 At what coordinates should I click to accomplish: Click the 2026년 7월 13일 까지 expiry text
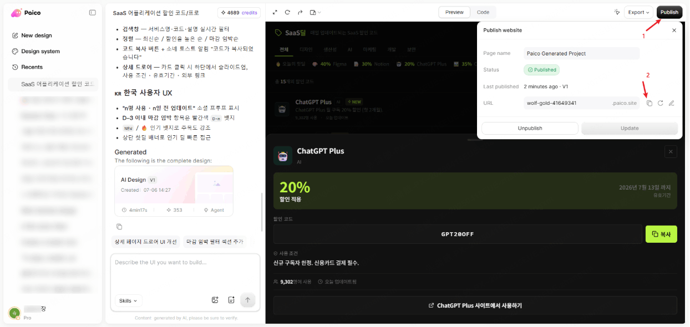(645, 187)
